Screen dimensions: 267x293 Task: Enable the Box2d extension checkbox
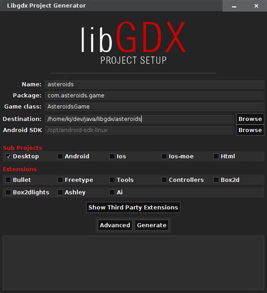tap(216, 180)
